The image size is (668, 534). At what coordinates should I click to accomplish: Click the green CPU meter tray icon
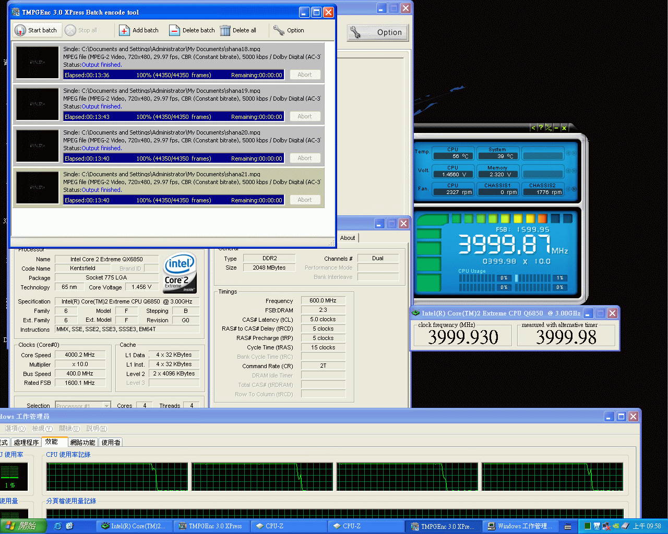click(588, 526)
